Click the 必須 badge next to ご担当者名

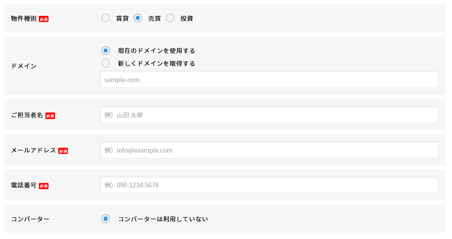click(50, 116)
